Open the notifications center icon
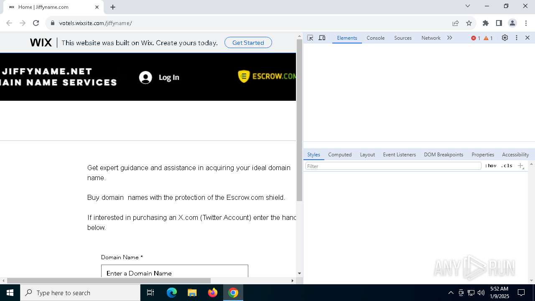Image resolution: width=535 pixels, height=301 pixels. 521,293
